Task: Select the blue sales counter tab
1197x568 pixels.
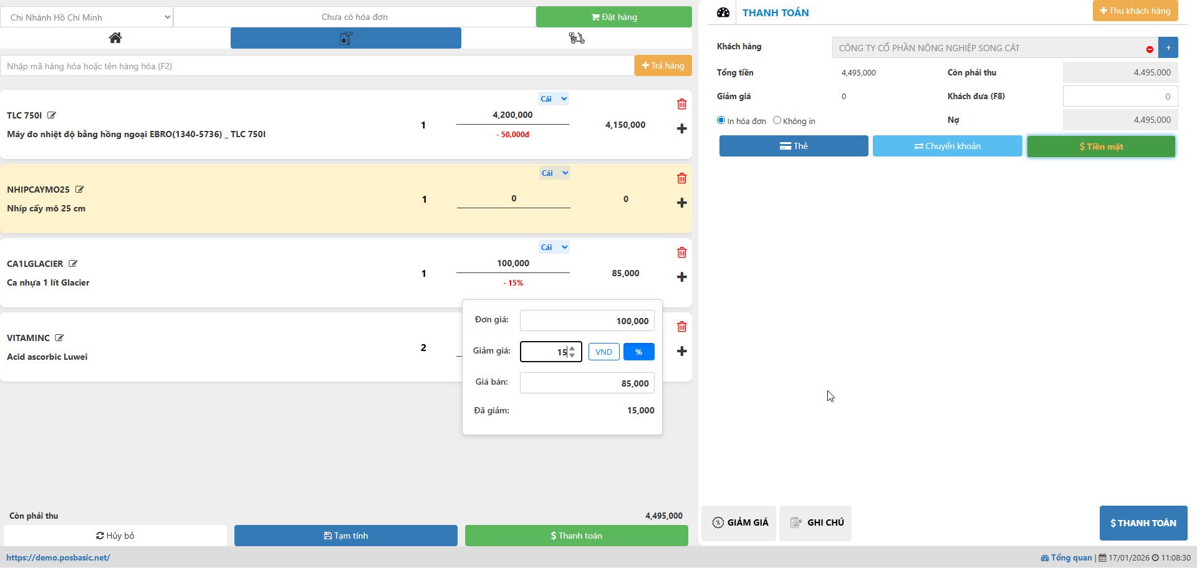Action: [345, 38]
